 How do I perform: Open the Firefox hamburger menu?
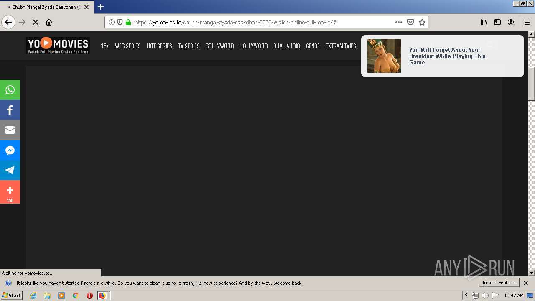(x=527, y=22)
